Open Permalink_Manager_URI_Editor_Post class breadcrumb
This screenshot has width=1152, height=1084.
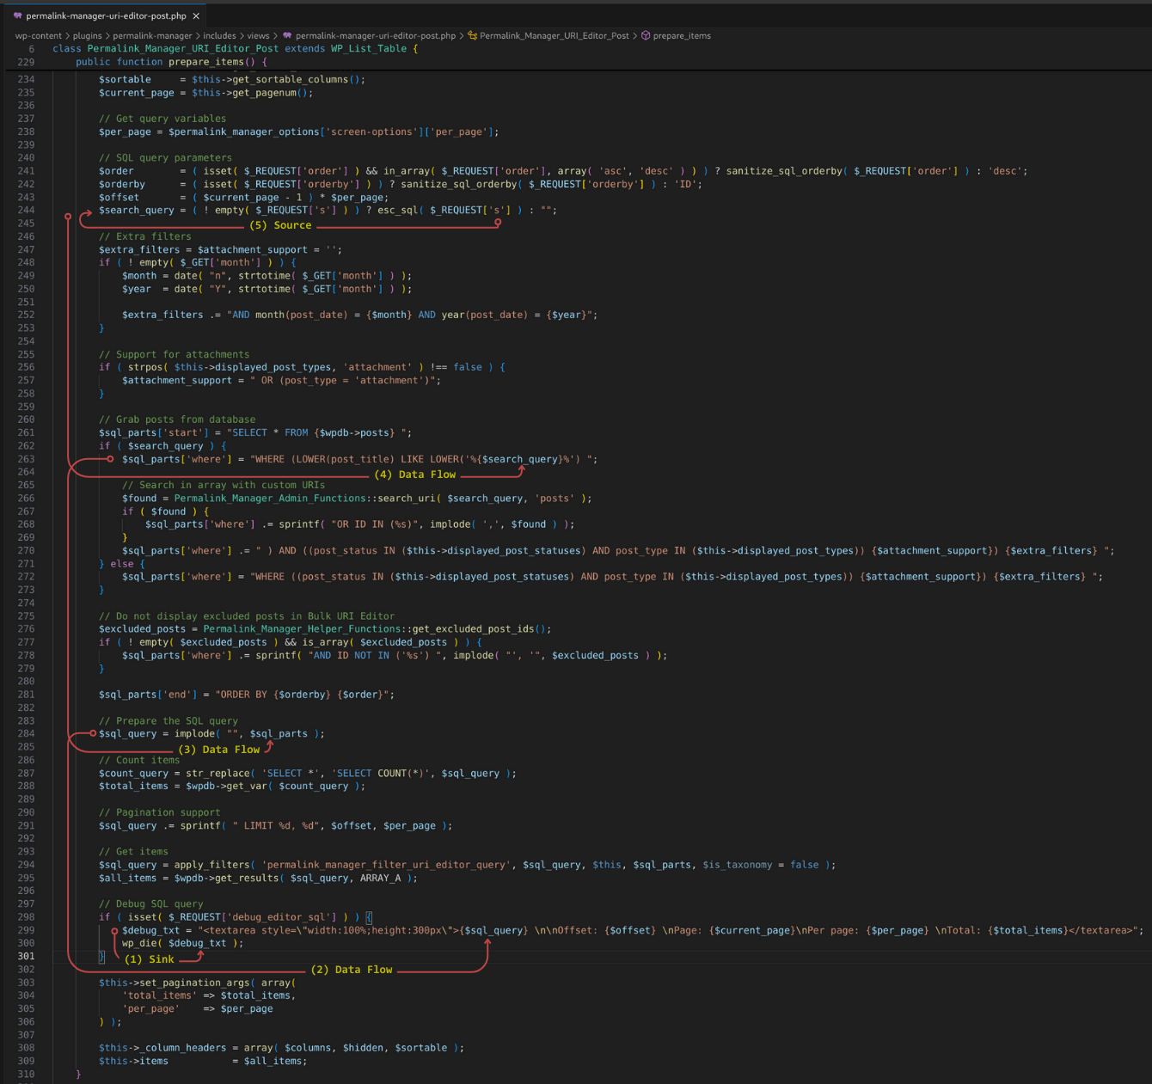click(x=554, y=36)
